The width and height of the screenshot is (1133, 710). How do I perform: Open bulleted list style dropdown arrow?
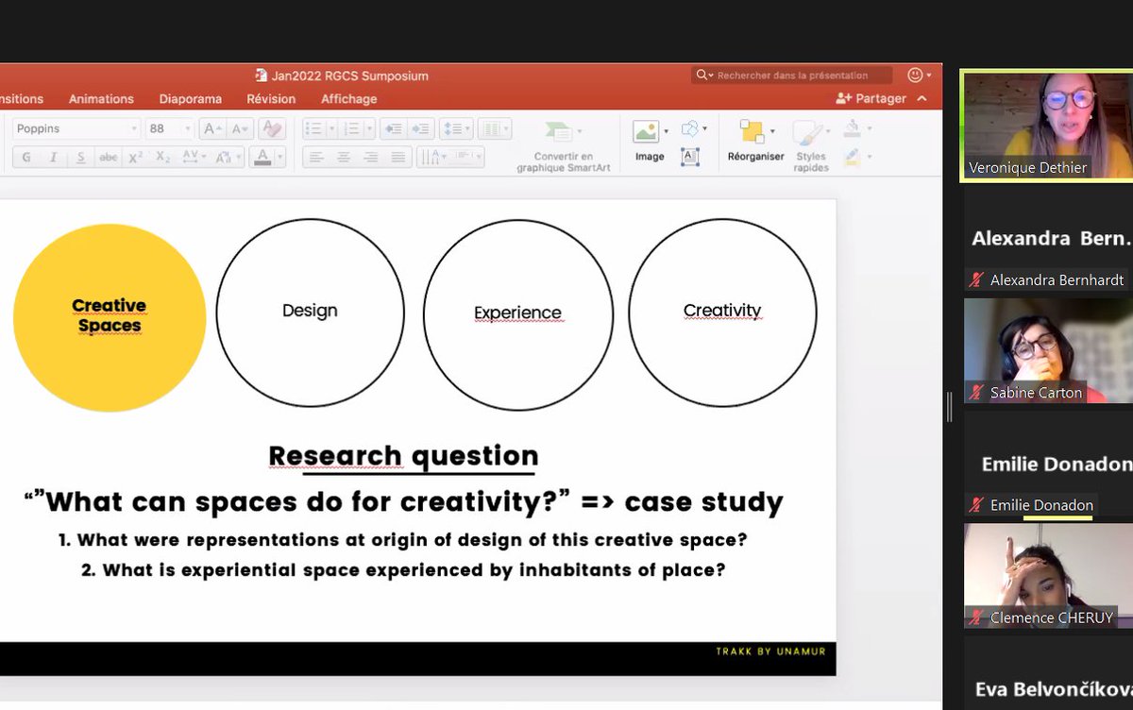coord(332,129)
